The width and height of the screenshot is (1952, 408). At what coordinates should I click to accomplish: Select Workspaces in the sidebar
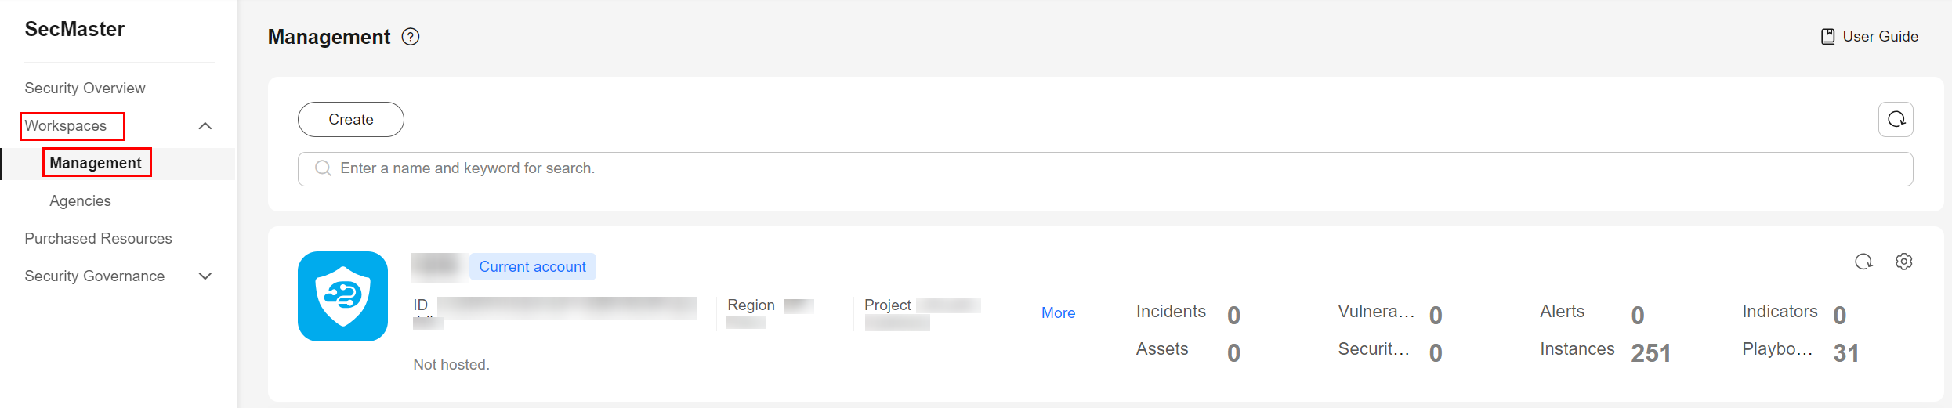pyautogui.click(x=66, y=126)
